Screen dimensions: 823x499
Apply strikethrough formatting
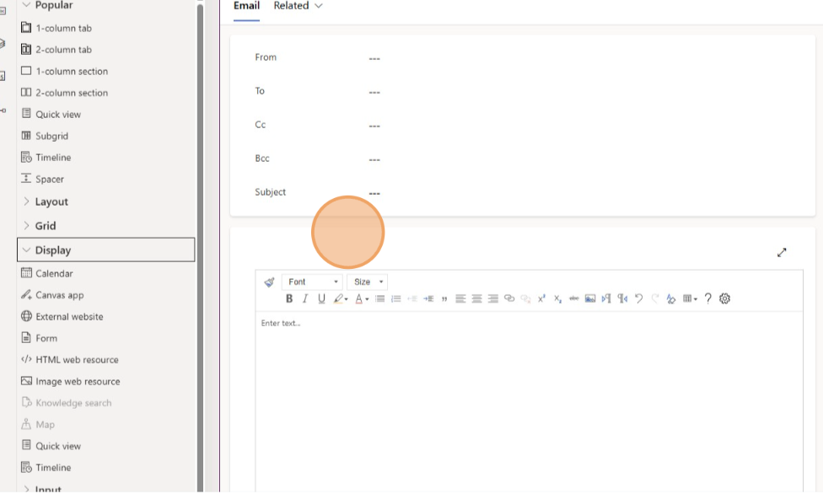click(x=573, y=298)
